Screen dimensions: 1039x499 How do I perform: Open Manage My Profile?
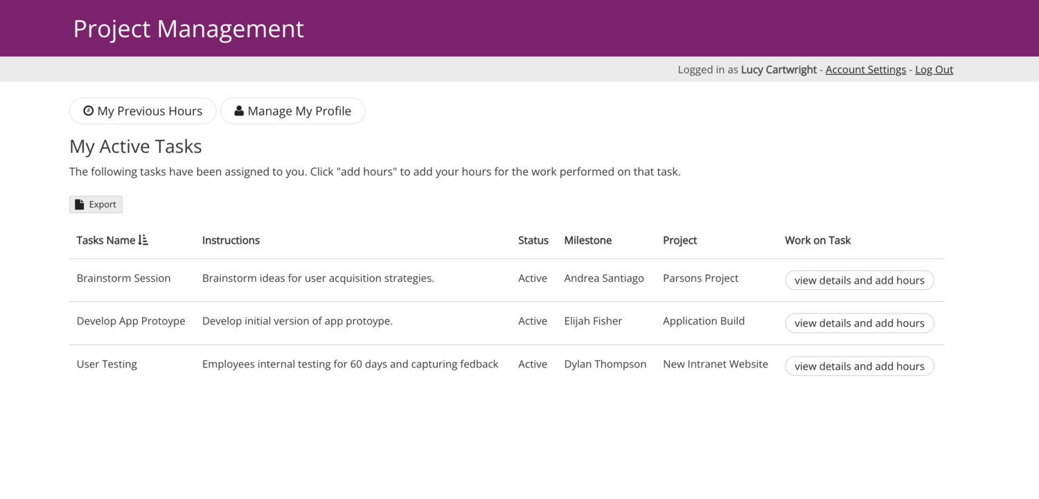292,111
